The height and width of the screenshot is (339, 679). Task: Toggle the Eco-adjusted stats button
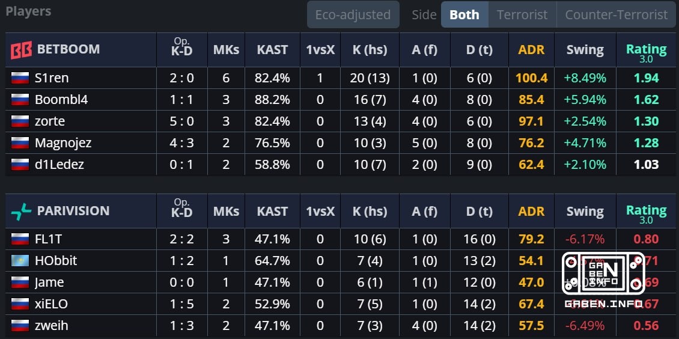click(x=353, y=14)
